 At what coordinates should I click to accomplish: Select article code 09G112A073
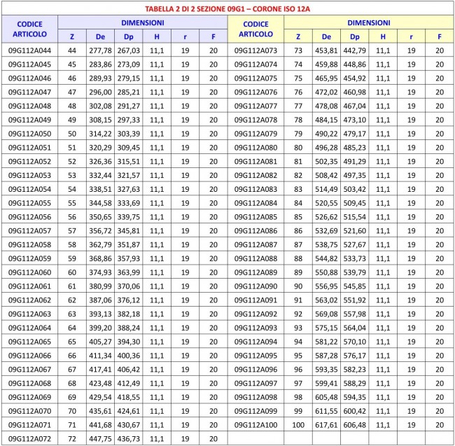tap(255, 50)
